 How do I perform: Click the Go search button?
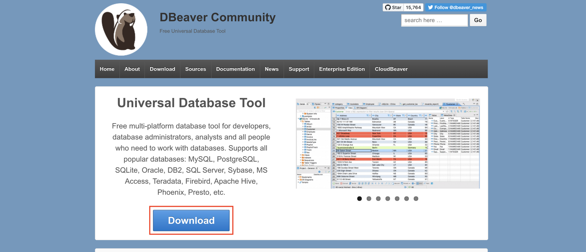tap(478, 20)
